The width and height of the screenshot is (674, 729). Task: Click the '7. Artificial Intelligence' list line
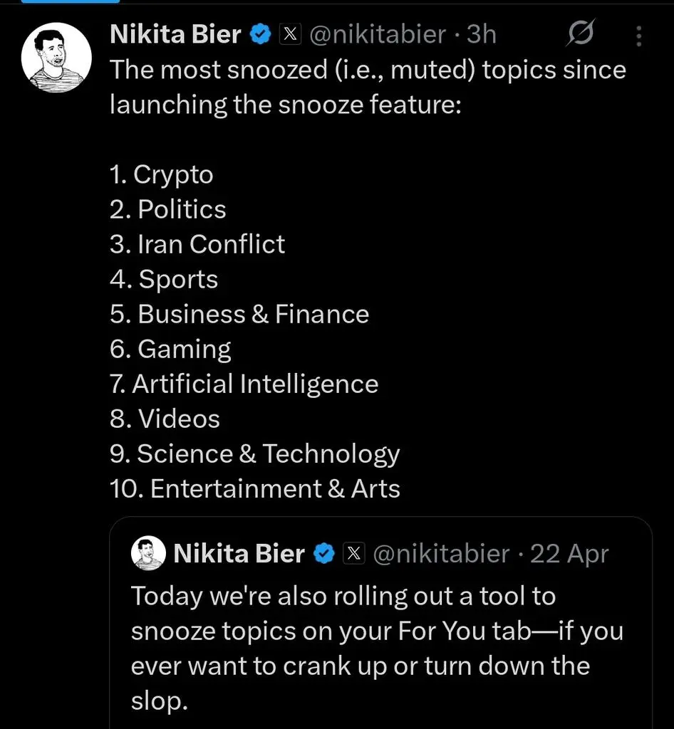244,384
